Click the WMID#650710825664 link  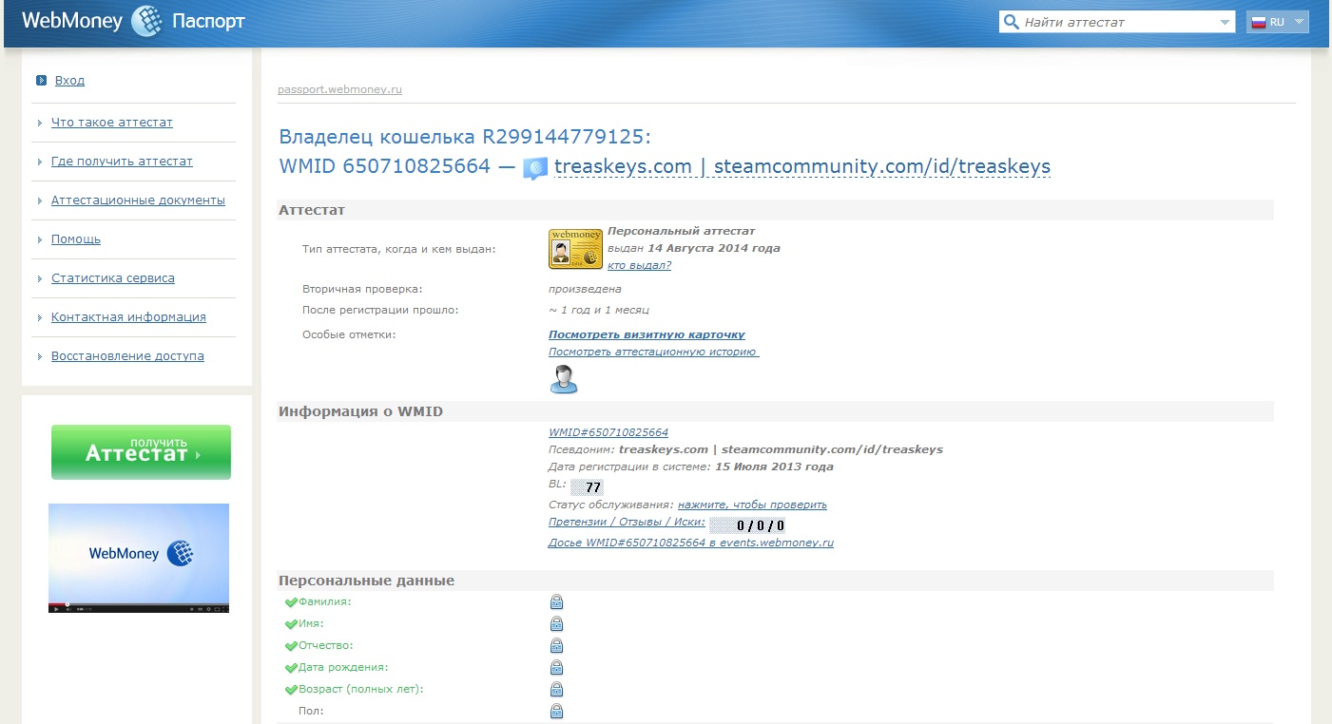[608, 432]
